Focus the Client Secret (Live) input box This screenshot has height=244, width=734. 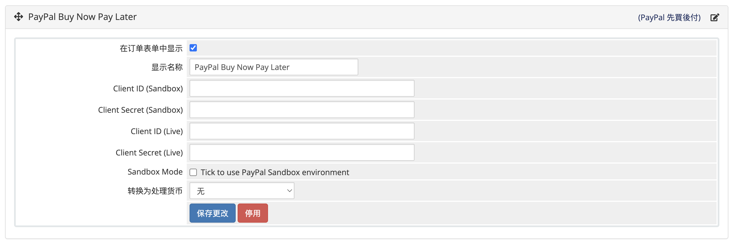click(x=302, y=153)
